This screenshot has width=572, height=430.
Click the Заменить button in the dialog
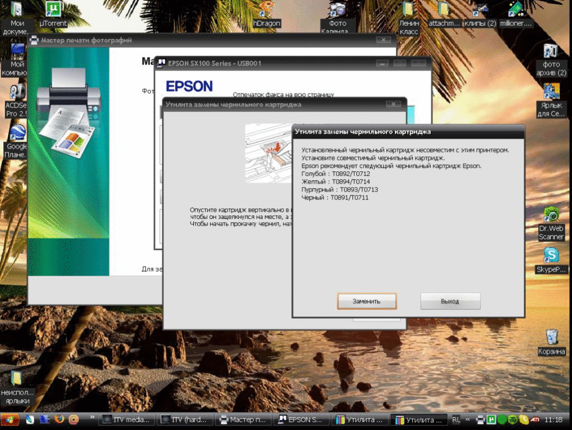366,301
